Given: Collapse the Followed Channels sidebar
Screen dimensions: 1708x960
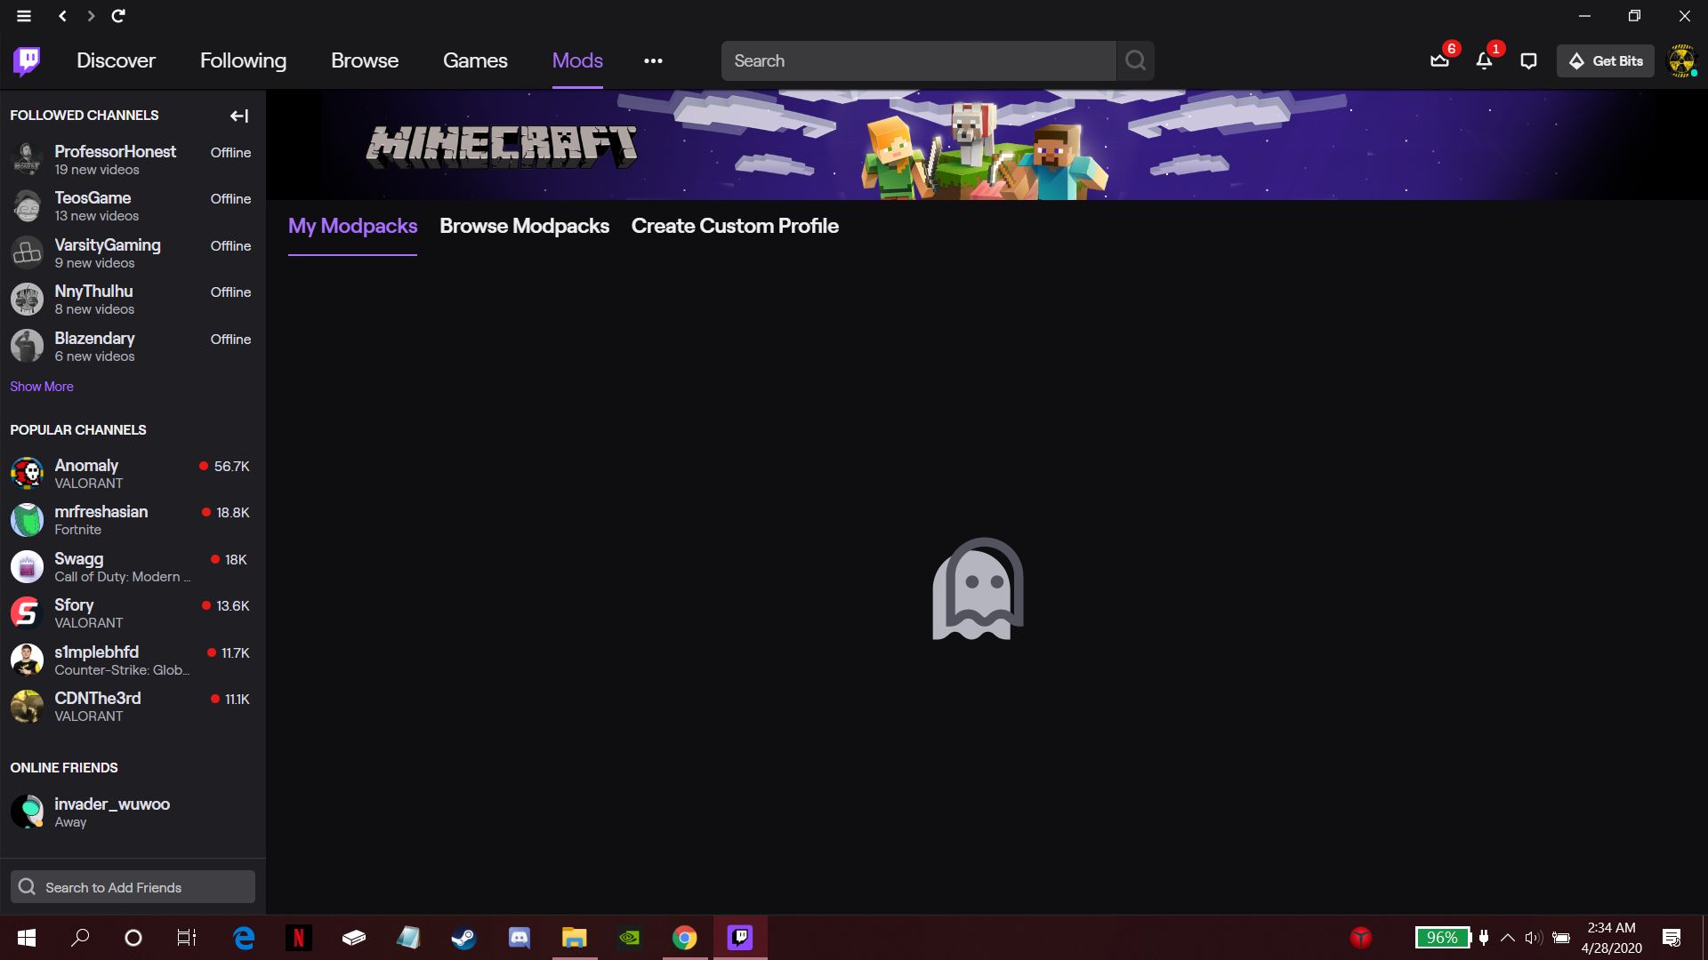Looking at the screenshot, I should [x=238, y=116].
